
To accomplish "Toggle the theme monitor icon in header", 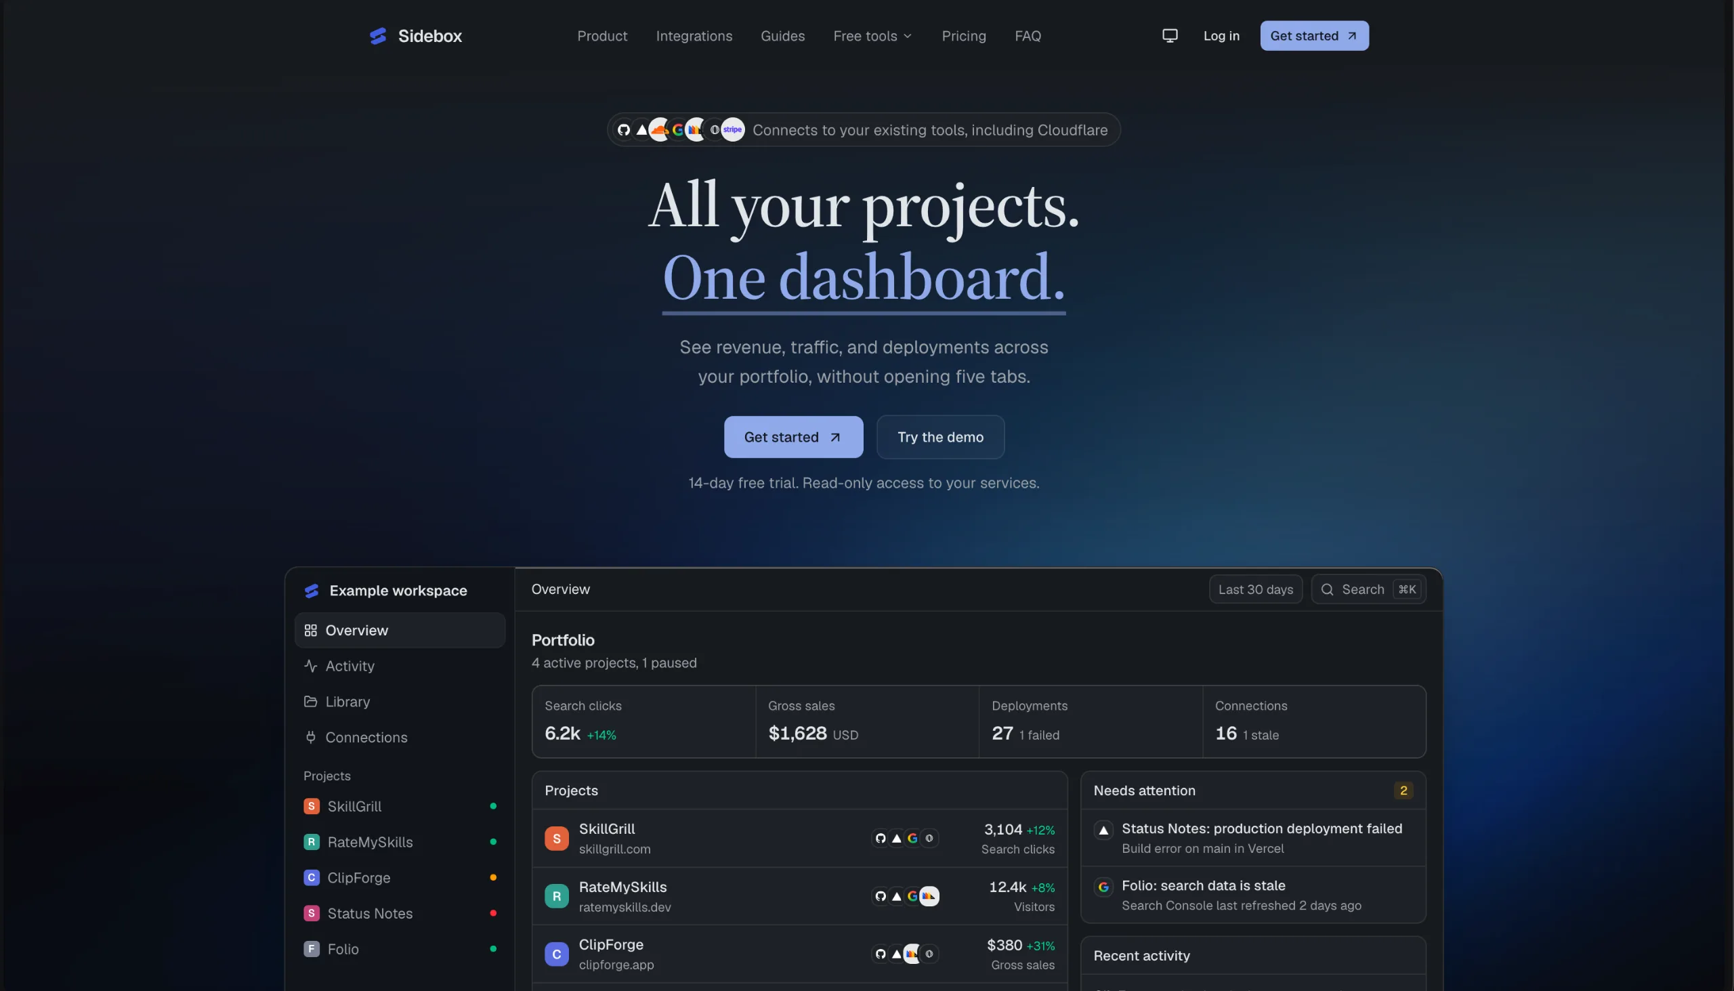I will tap(1170, 35).
